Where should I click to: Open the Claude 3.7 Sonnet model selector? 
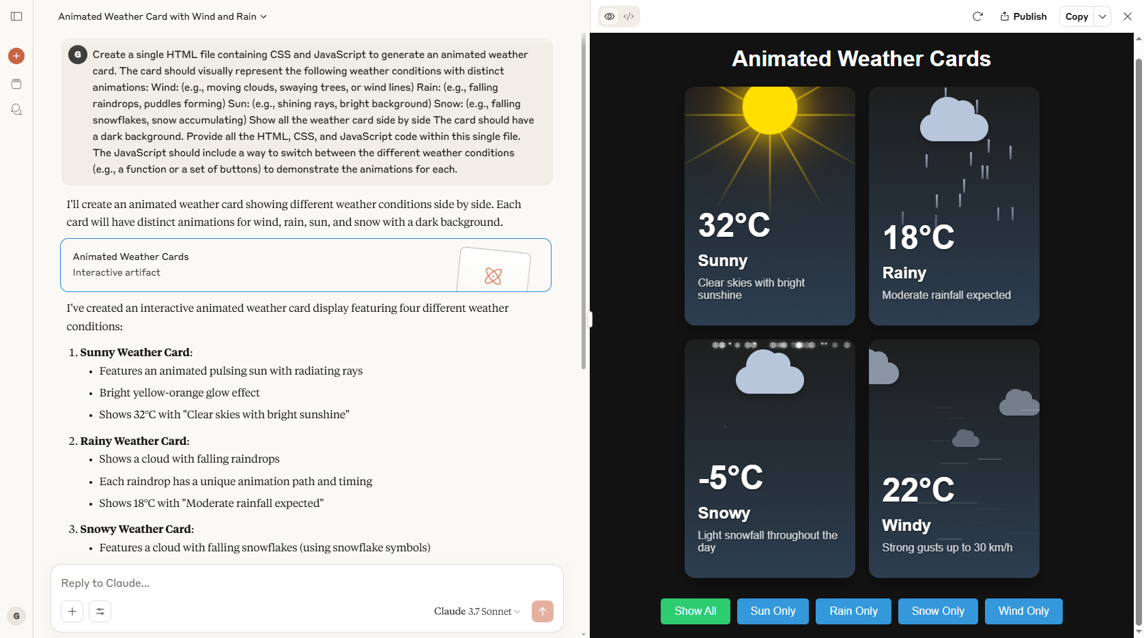476,611
